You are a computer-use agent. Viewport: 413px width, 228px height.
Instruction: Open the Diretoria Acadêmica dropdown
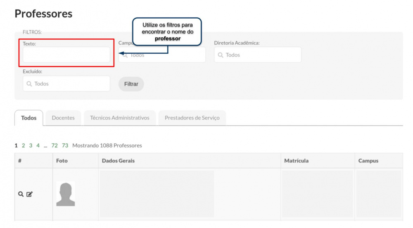pos(258,55)
